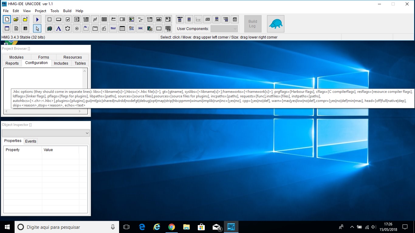Open the Edit menu

[16, 11]
